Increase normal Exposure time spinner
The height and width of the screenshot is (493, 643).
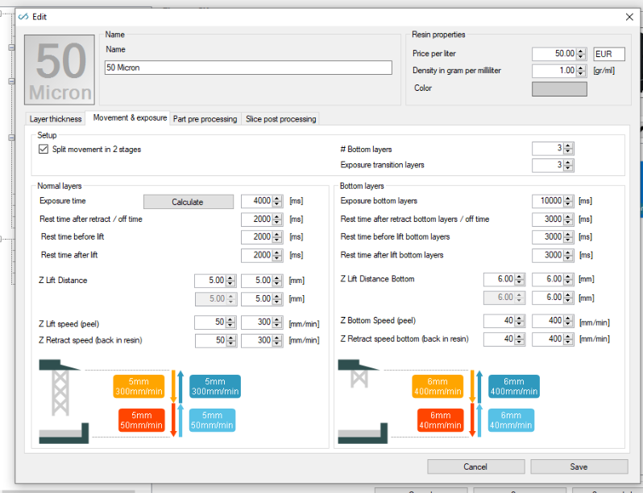point(277,198)
